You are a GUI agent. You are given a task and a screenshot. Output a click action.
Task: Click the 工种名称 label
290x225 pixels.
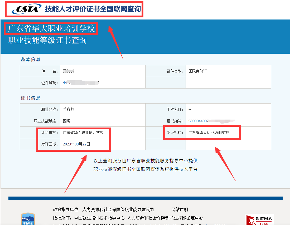click(175, 109)
